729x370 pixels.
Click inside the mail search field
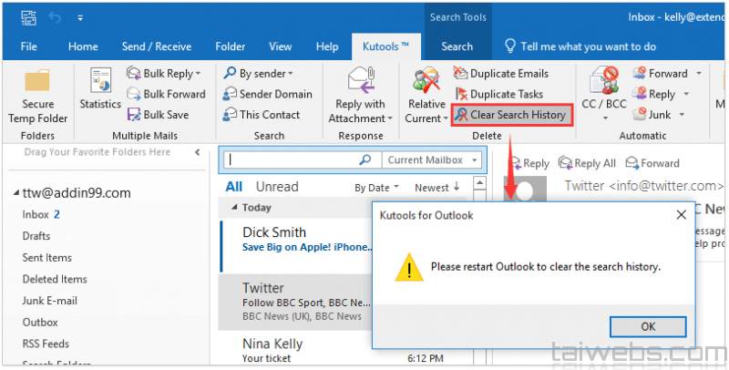coord(292,160)
